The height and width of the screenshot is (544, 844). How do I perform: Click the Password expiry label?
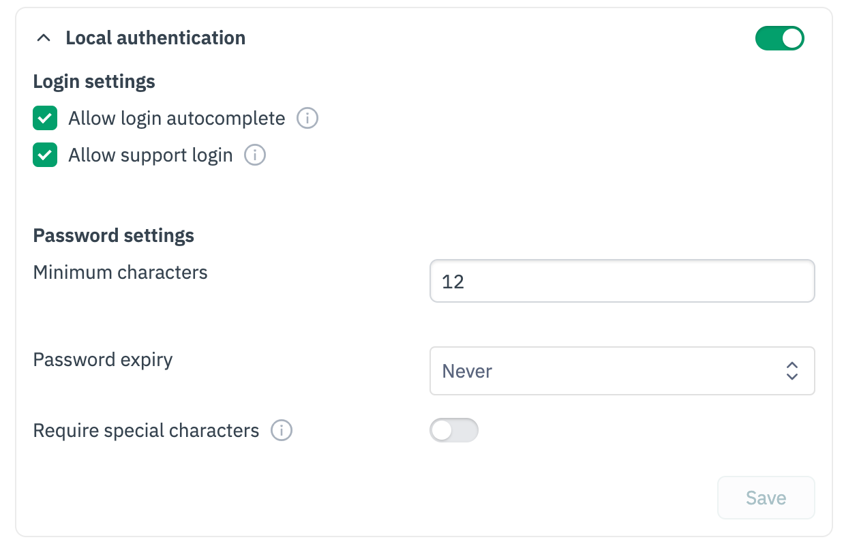[103, 359]
